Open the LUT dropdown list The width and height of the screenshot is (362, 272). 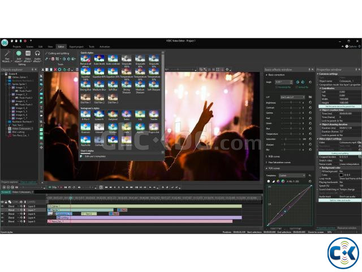coord(293,97)
